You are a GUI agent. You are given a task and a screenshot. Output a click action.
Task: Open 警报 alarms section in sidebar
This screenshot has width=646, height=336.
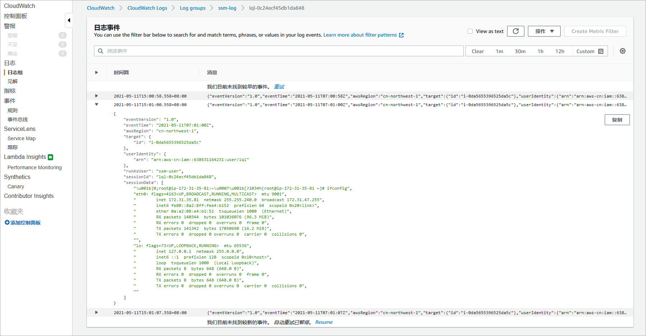point(10,26)
